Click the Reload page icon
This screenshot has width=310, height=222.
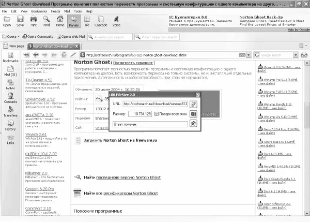click(64, 55)
